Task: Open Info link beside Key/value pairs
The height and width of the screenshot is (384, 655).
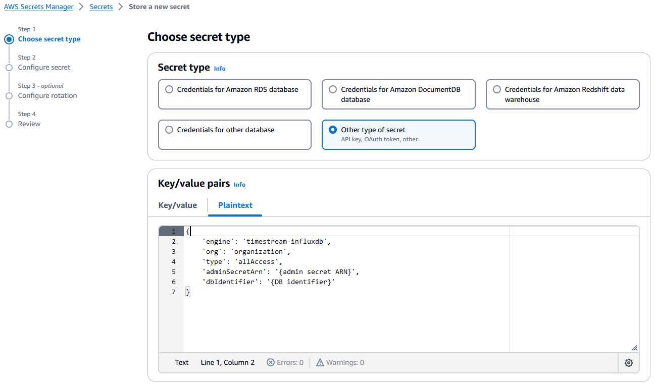Action: pos(239,185)
